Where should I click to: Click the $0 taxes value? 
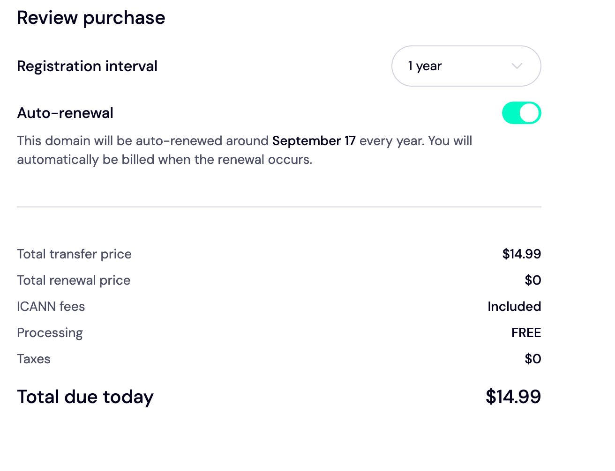coord(532,359)
